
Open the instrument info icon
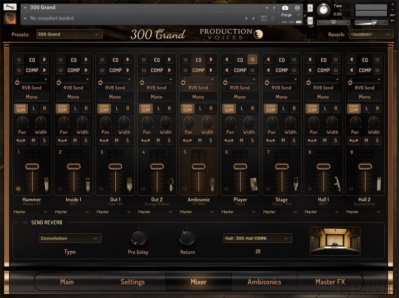pos(297,8)
